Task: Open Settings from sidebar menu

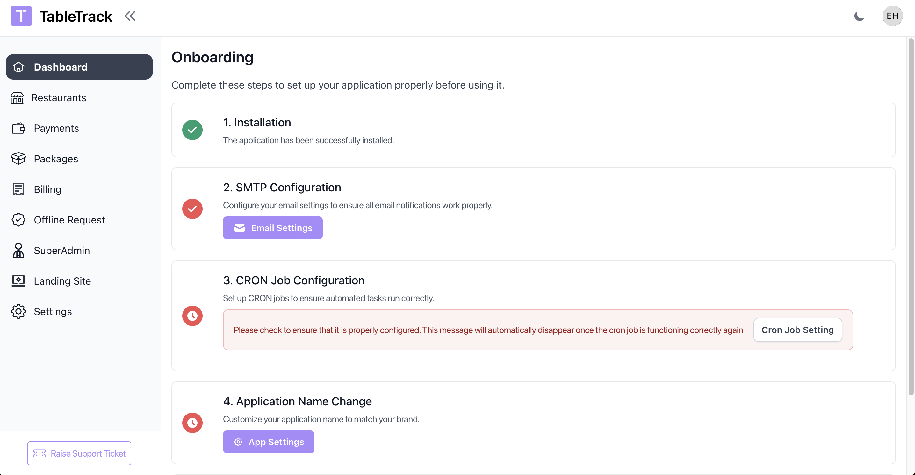Action: click(53, 311)
